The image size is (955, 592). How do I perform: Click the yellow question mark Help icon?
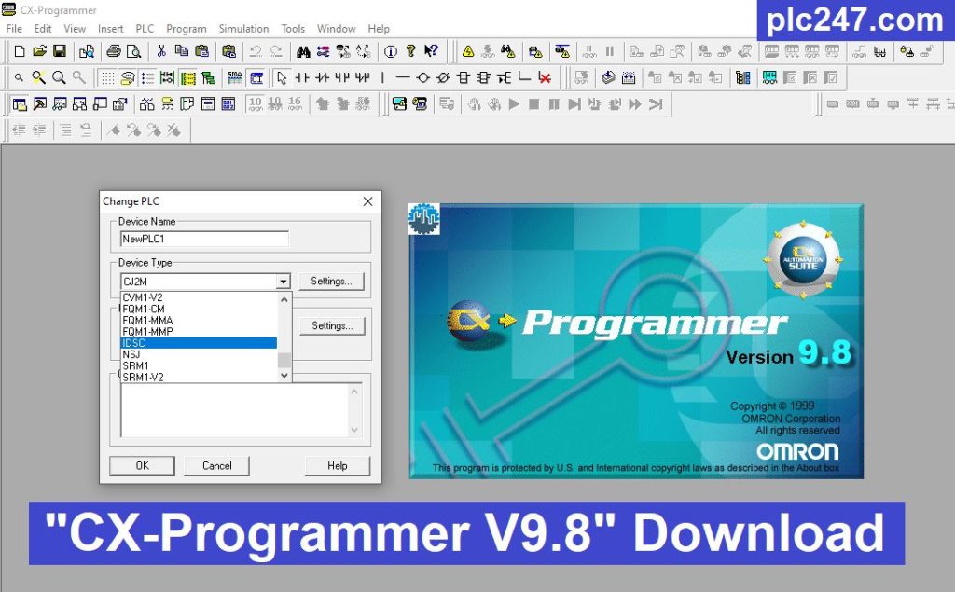click(411, 51)
